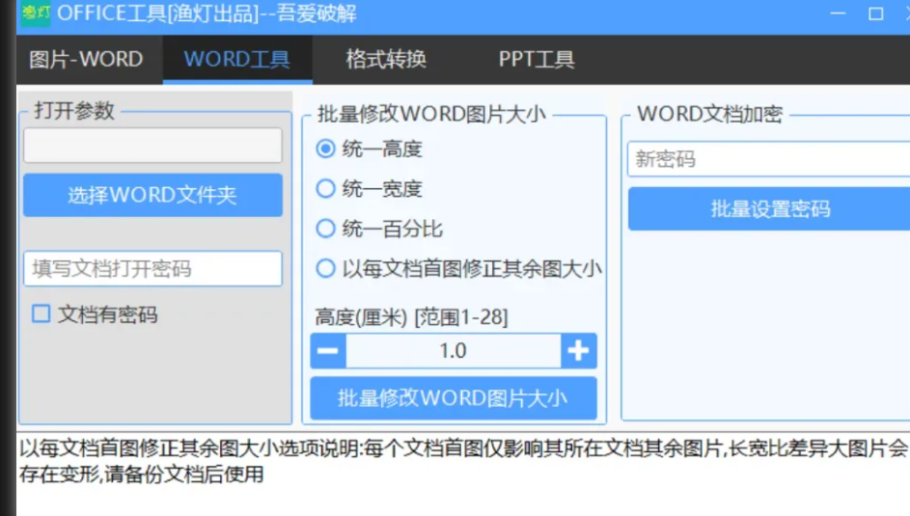910x516 pixels.
Task: Open the PPT工具 tab
Action: pos(537,59)
